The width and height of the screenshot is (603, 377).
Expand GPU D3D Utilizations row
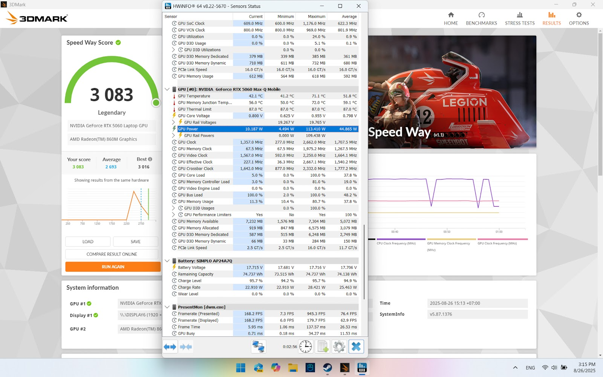(x=173, y=50)
